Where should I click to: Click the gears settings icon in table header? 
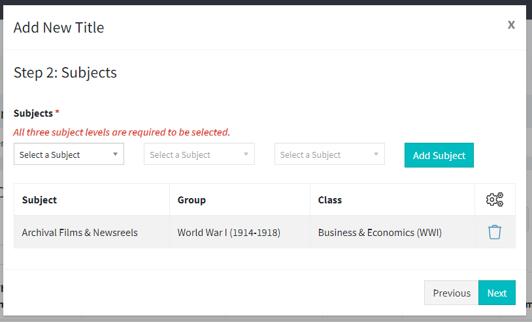tap(495, 199)
